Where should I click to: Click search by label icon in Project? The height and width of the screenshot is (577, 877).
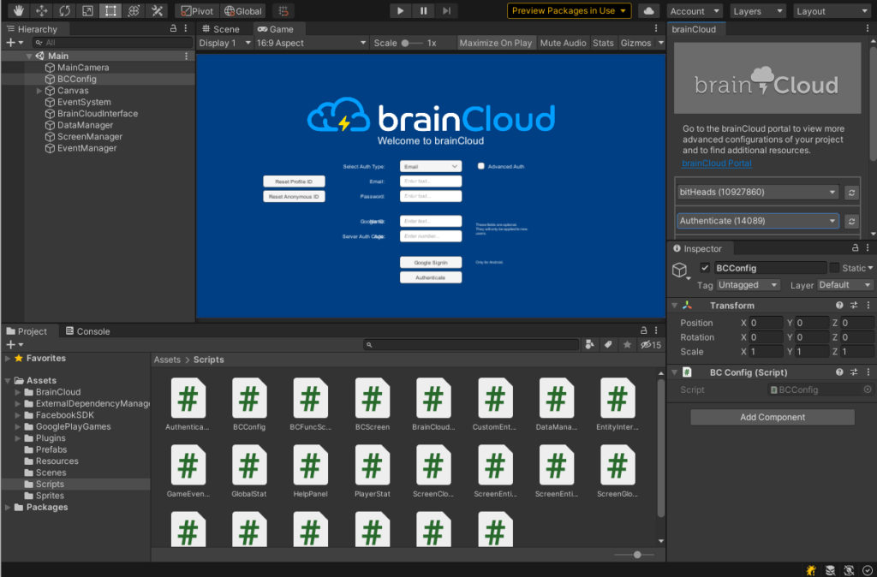[x=608, y=345]
